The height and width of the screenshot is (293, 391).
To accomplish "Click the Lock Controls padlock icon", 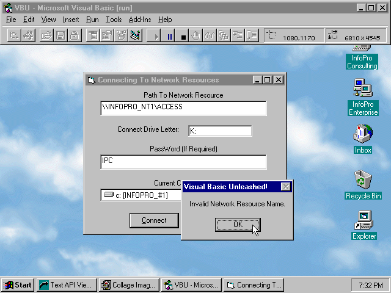I will 73,36.
